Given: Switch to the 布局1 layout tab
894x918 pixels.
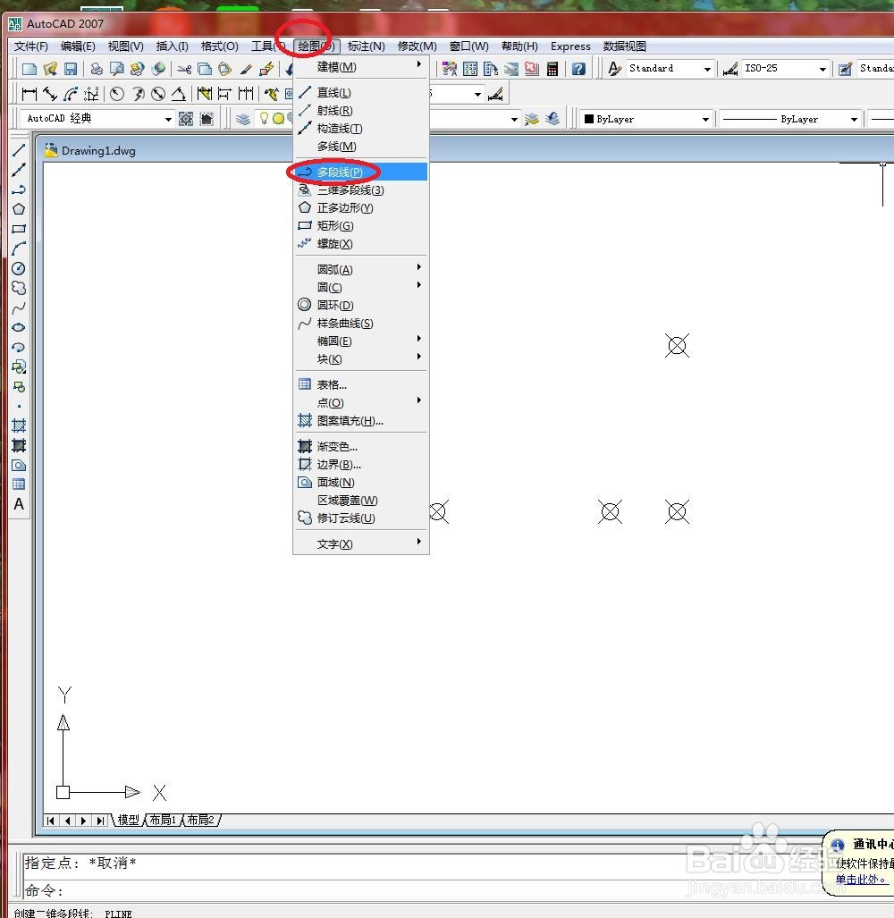Looking at the screenshot, I should [163, 821].
